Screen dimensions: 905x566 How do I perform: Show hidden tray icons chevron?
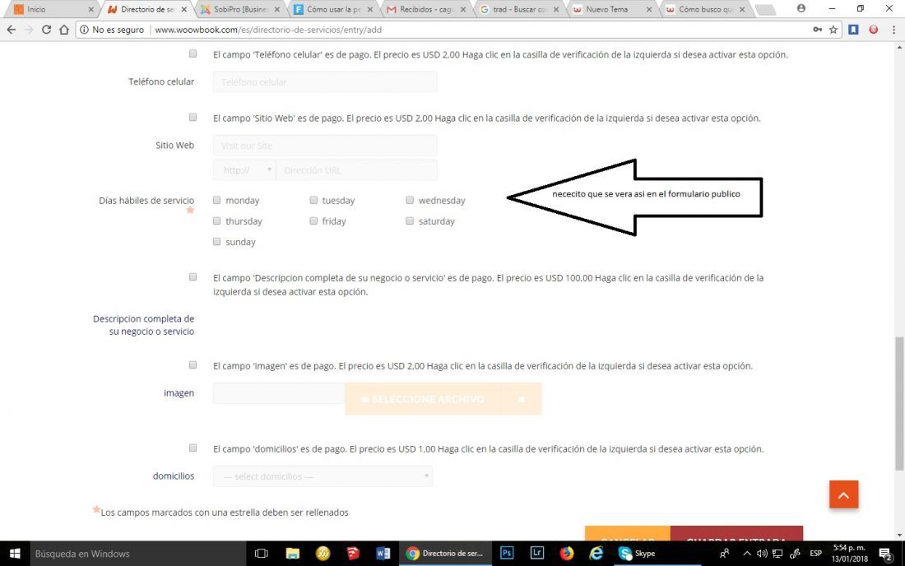tap(747, 554)
